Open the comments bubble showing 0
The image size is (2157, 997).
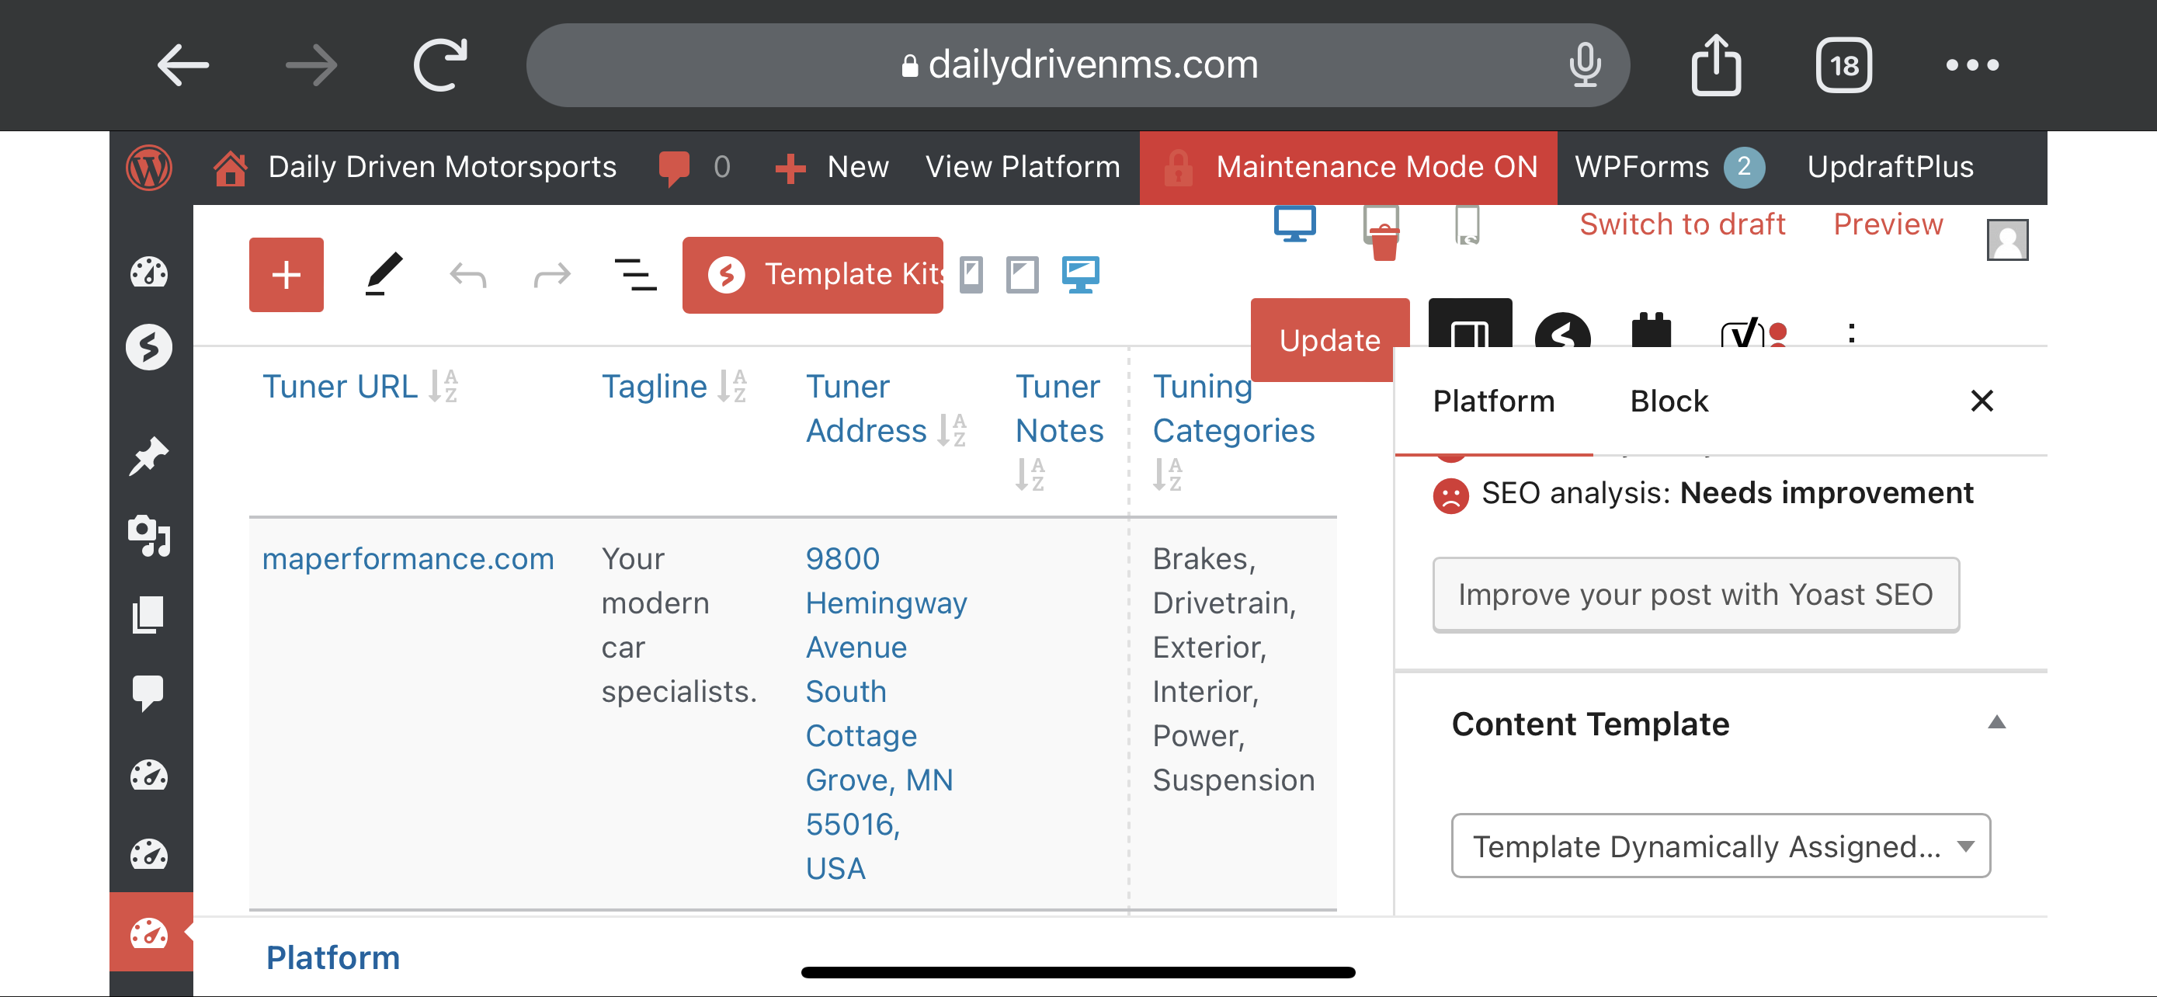pyautogui.click(x=694, y=168)
